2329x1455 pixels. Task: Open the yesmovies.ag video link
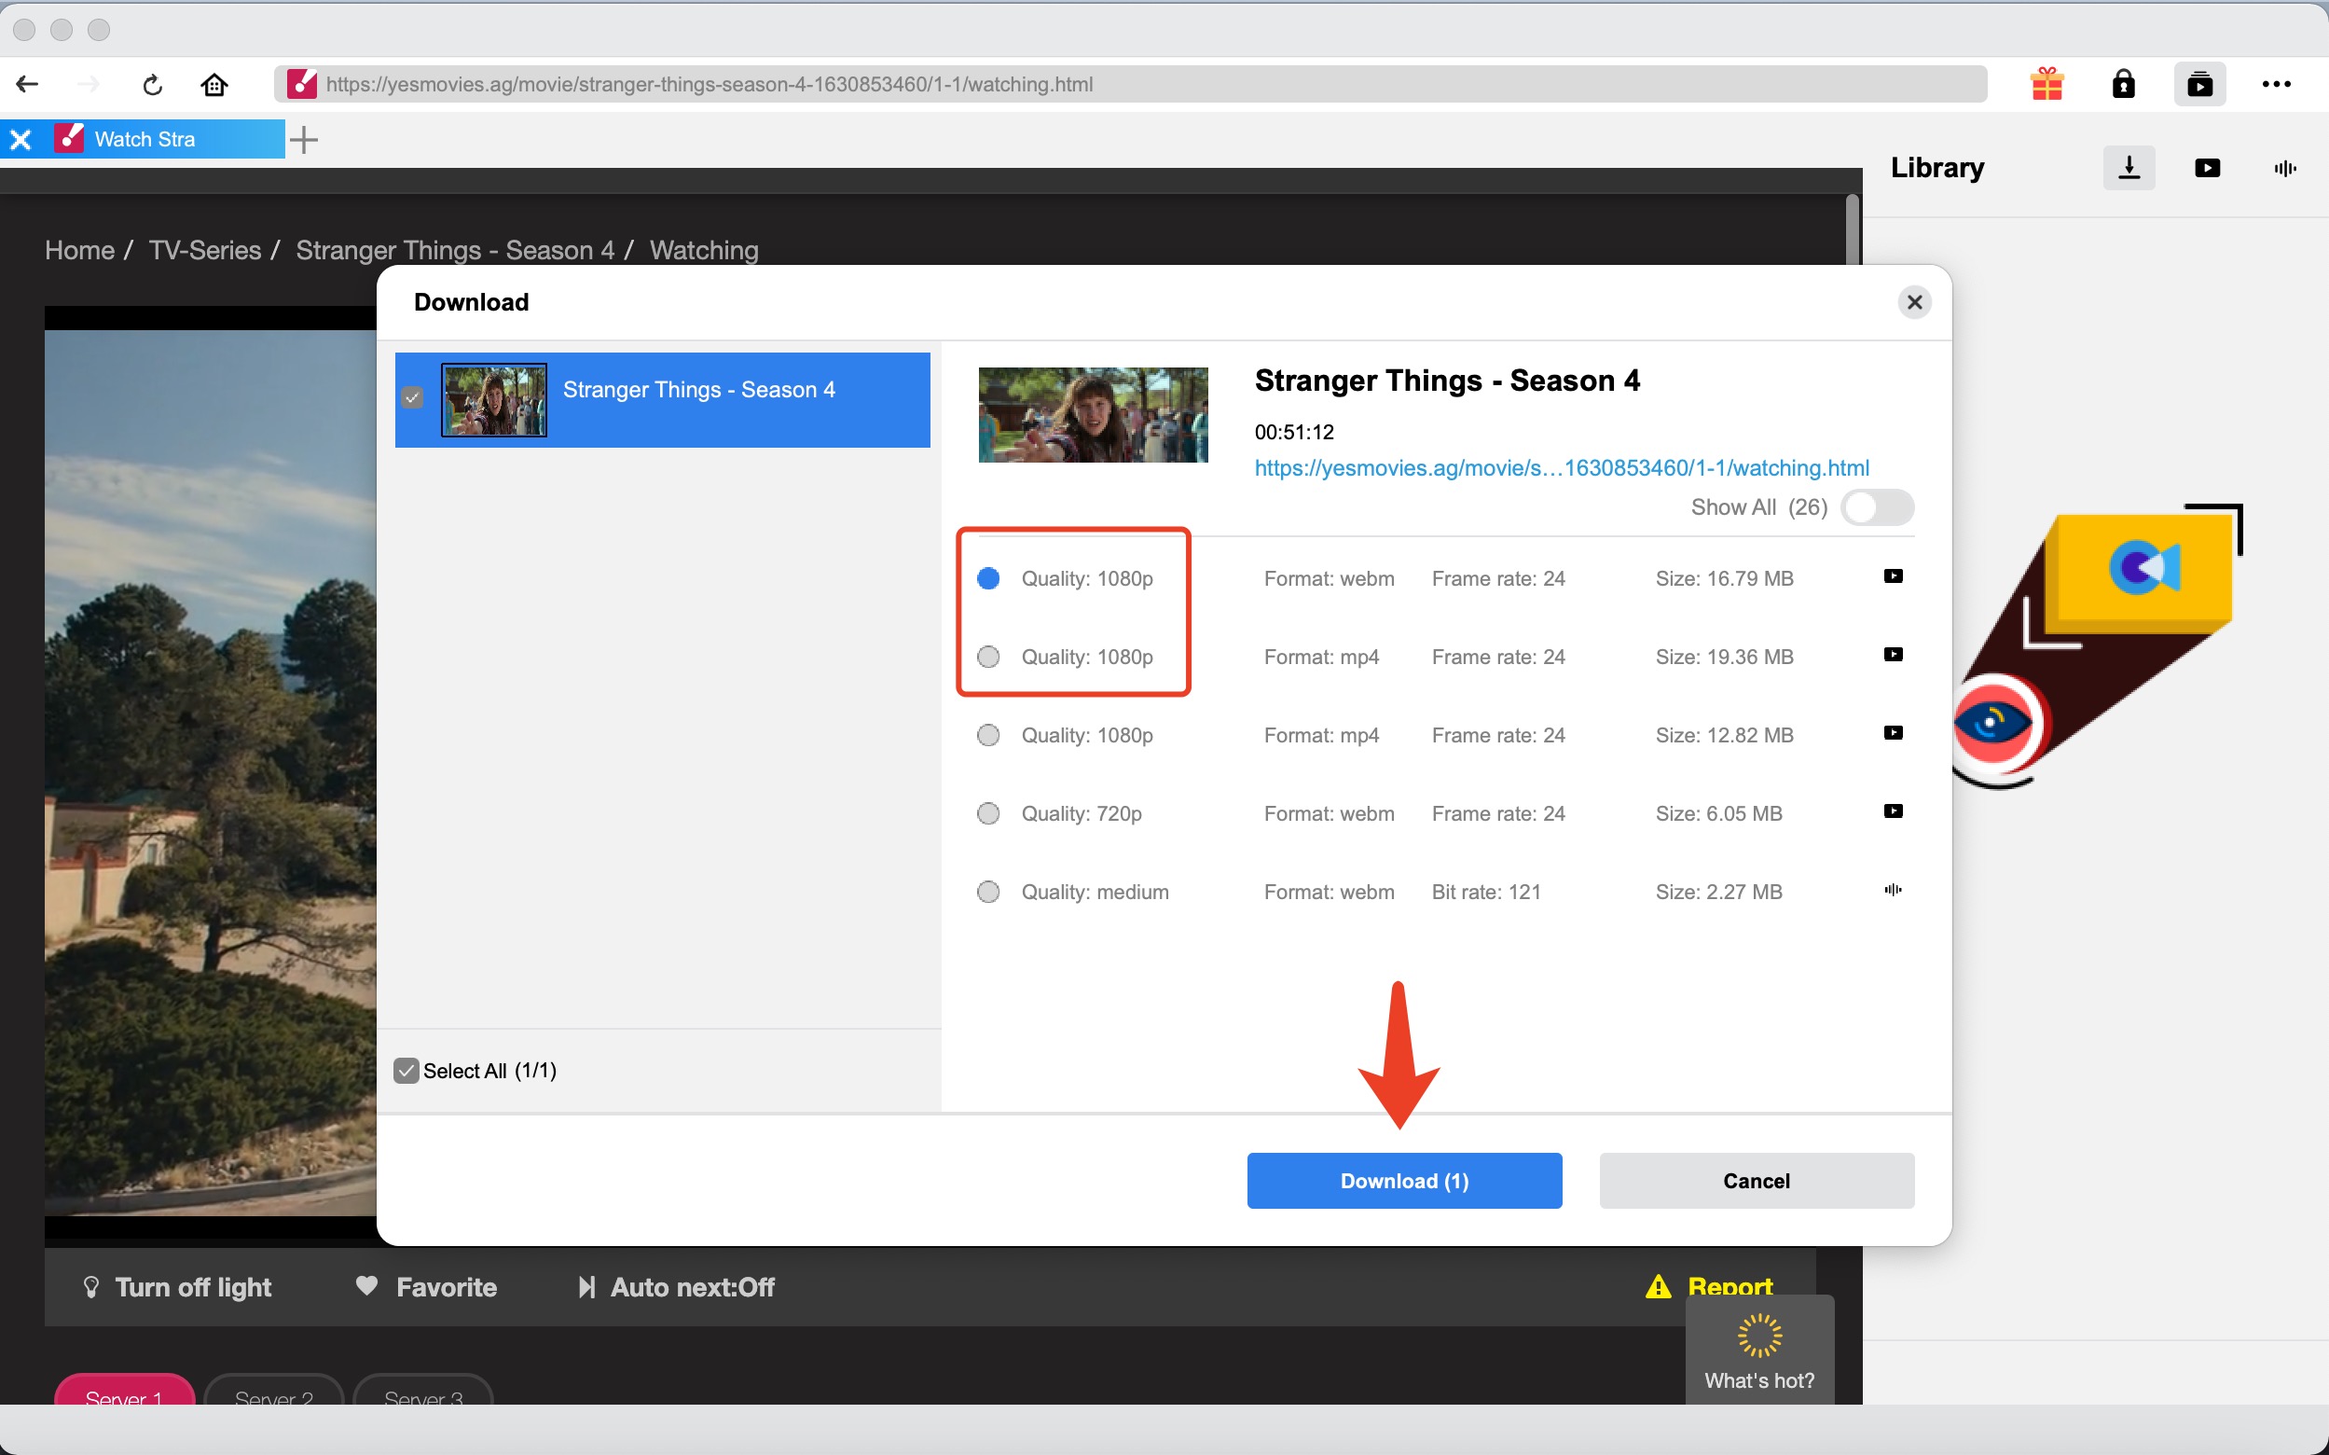pyautogui.click(x=1561, y=467)
